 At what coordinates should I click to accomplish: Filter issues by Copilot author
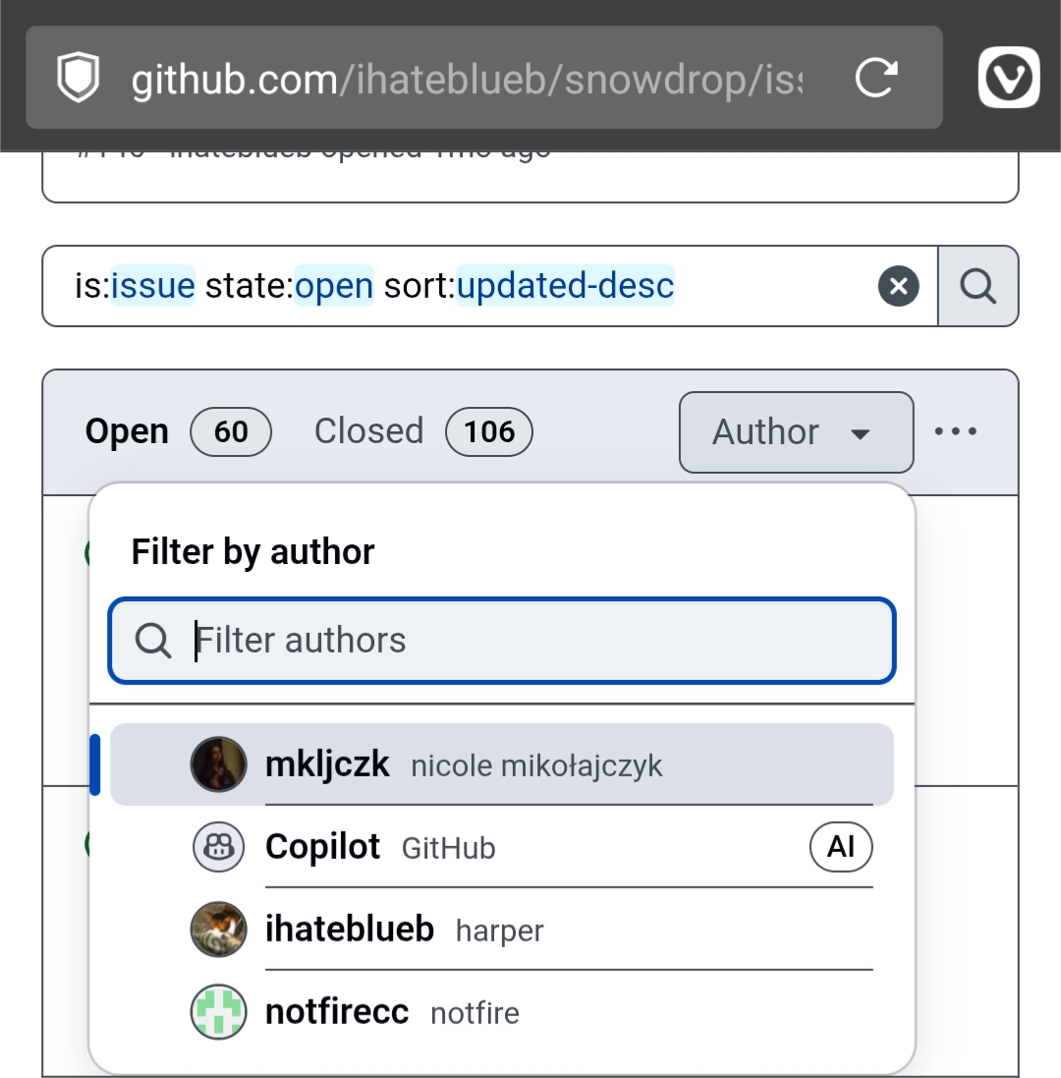502,847
